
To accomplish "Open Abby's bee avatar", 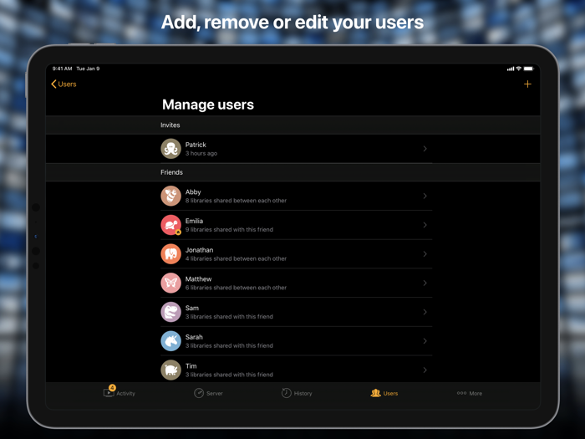I will pyautogui.click(x=170, y=196).
